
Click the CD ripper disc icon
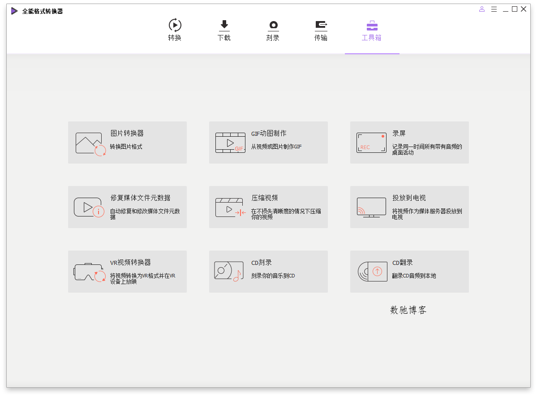[372, 272]
